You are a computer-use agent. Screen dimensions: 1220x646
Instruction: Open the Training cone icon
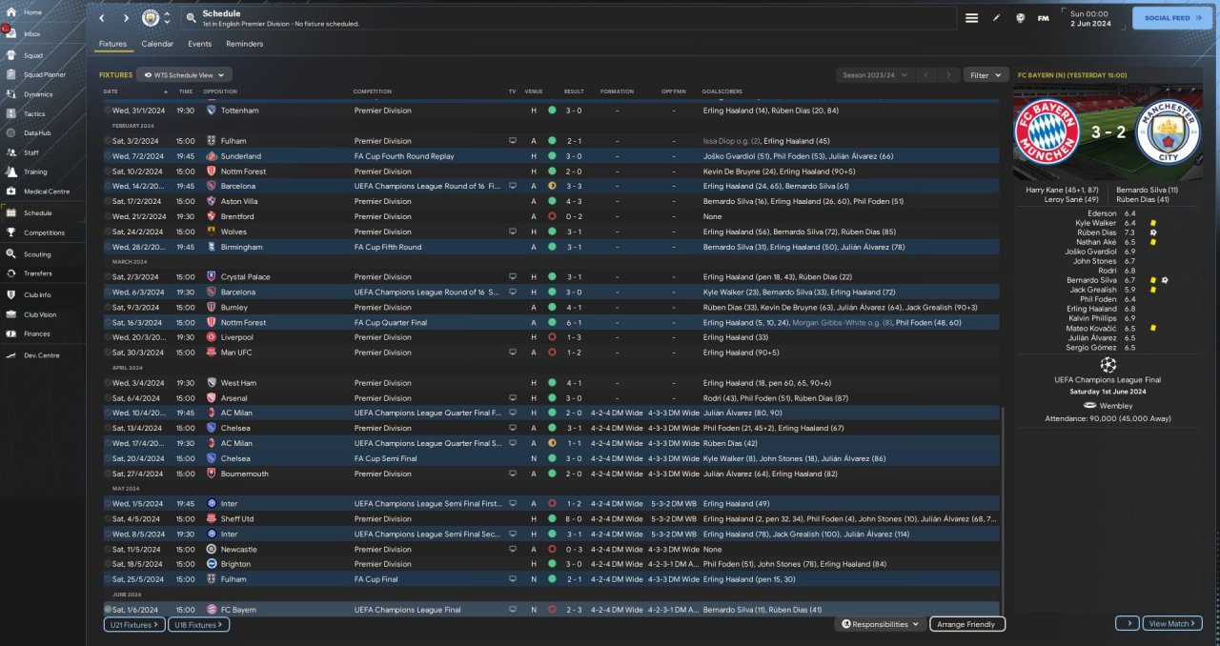[10, 172]
